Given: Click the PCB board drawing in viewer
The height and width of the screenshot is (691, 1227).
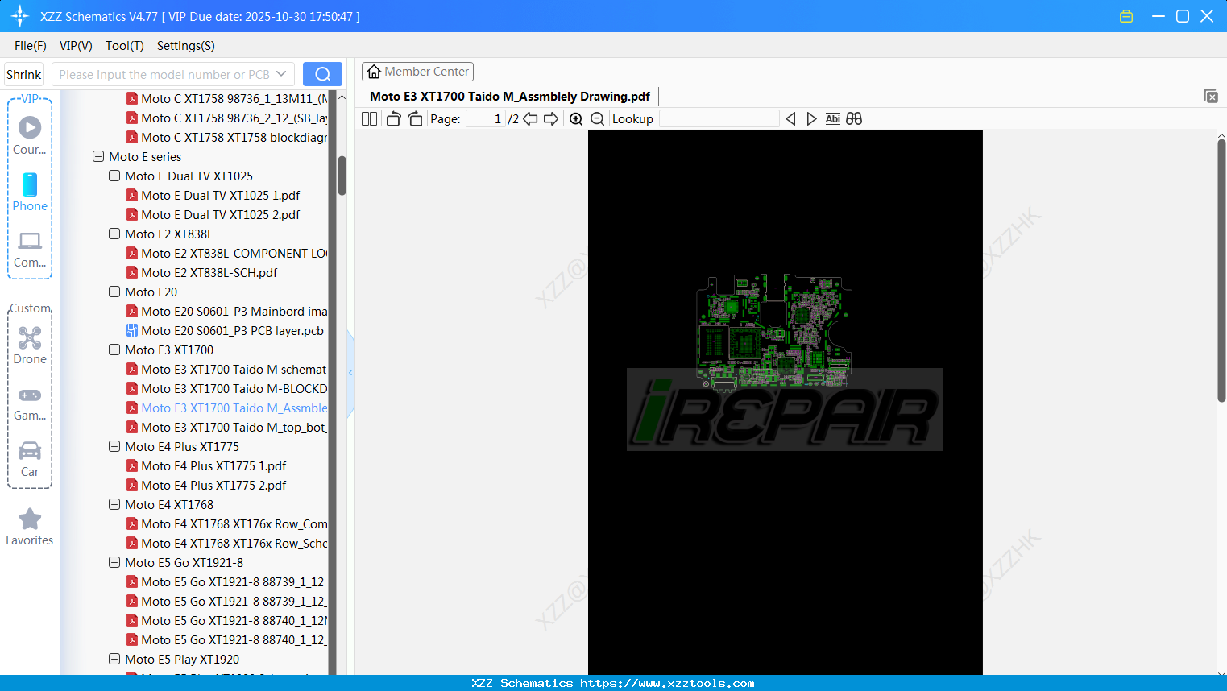Looking at the screenshot, I should (x=774, y=332).
